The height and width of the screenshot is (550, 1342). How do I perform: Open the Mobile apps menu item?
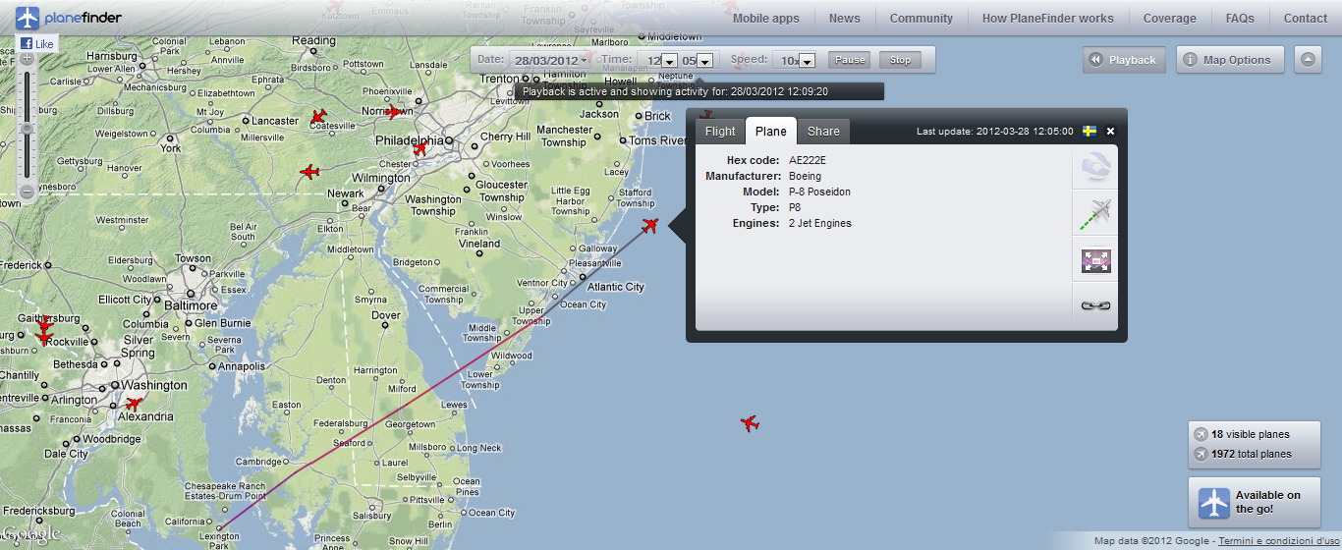[x=766, y=18]
